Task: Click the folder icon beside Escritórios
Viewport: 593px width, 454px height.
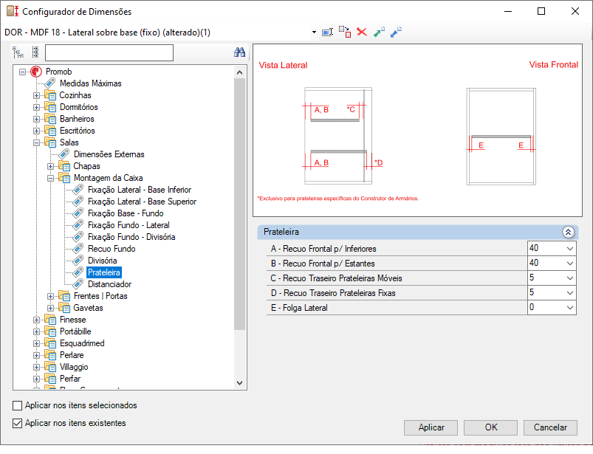Action: click(50, 131)
